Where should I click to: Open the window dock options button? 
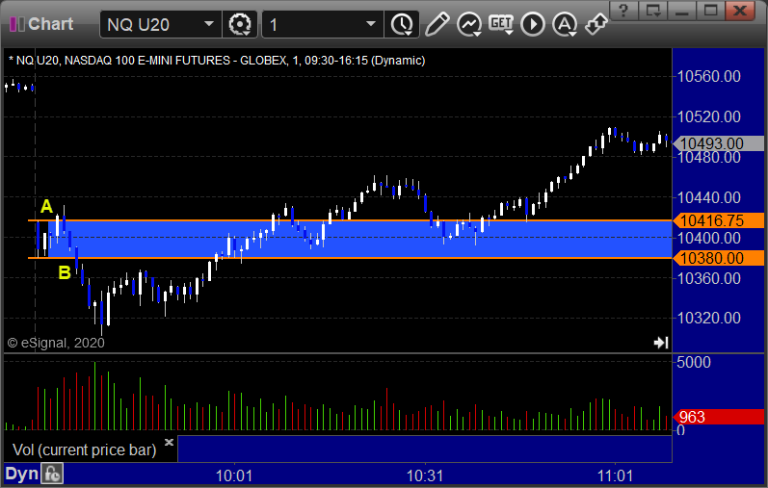(x=653, y=10)
